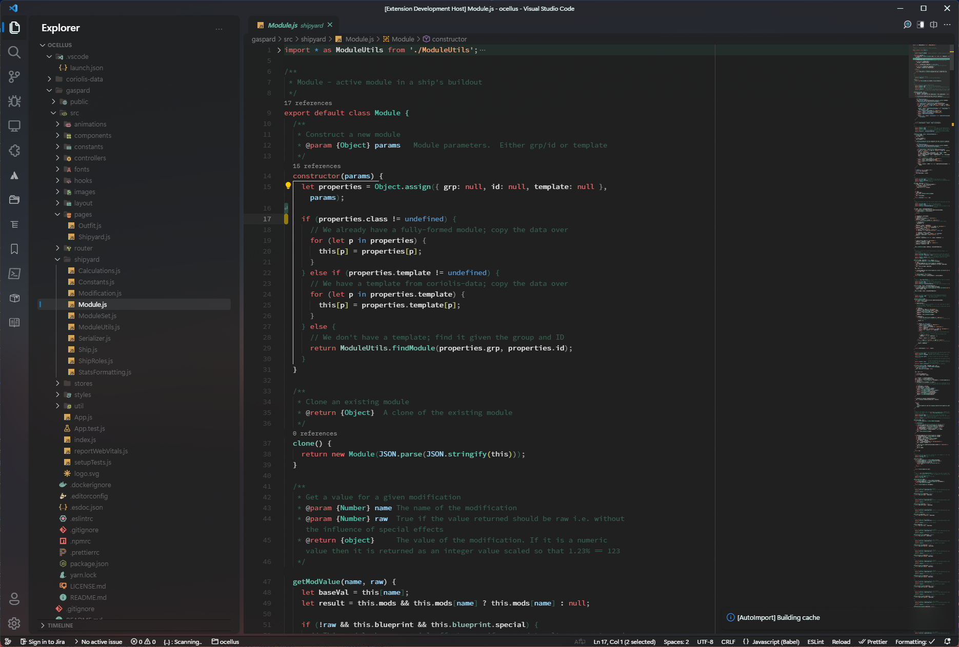Viewport: 959px width, 647px height.
Task: Open the Project Manager folders icon
Action: pyautogui.click(x=14, y=200)
